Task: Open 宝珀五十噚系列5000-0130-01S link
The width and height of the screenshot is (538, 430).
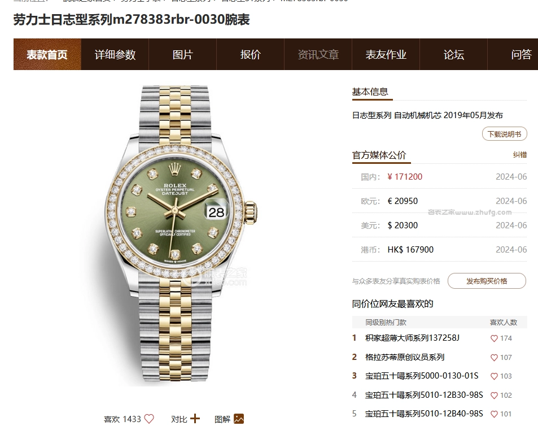Action: coord(422,376)
